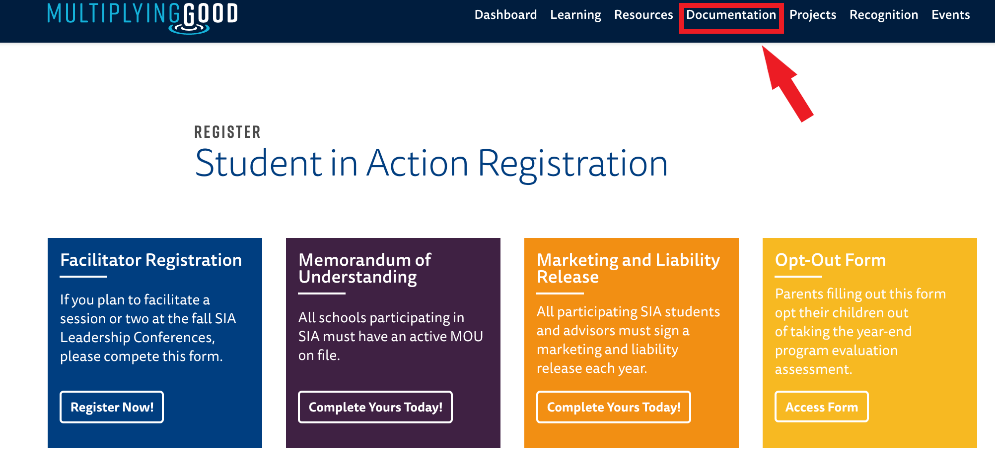Image resolution: width=995 pixels, height=468 pixels.
Task: Click the text 'Parents filling out this form'
Action: [x=860, y=294]
